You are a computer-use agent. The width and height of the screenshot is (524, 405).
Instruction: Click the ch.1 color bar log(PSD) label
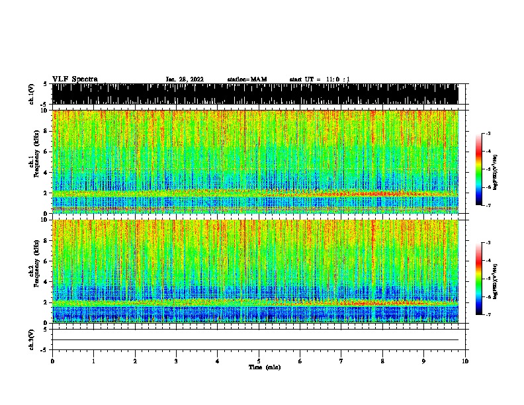[495, 172]
